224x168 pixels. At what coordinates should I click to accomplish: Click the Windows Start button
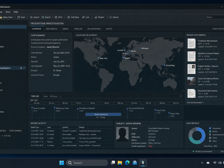tap(62, 163)
